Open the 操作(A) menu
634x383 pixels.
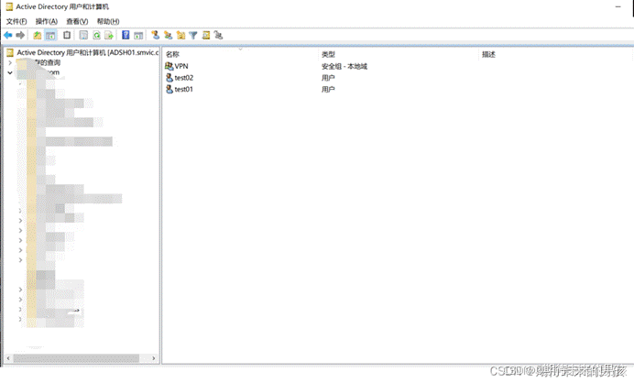pyautogui.click(x=47, y=21)
